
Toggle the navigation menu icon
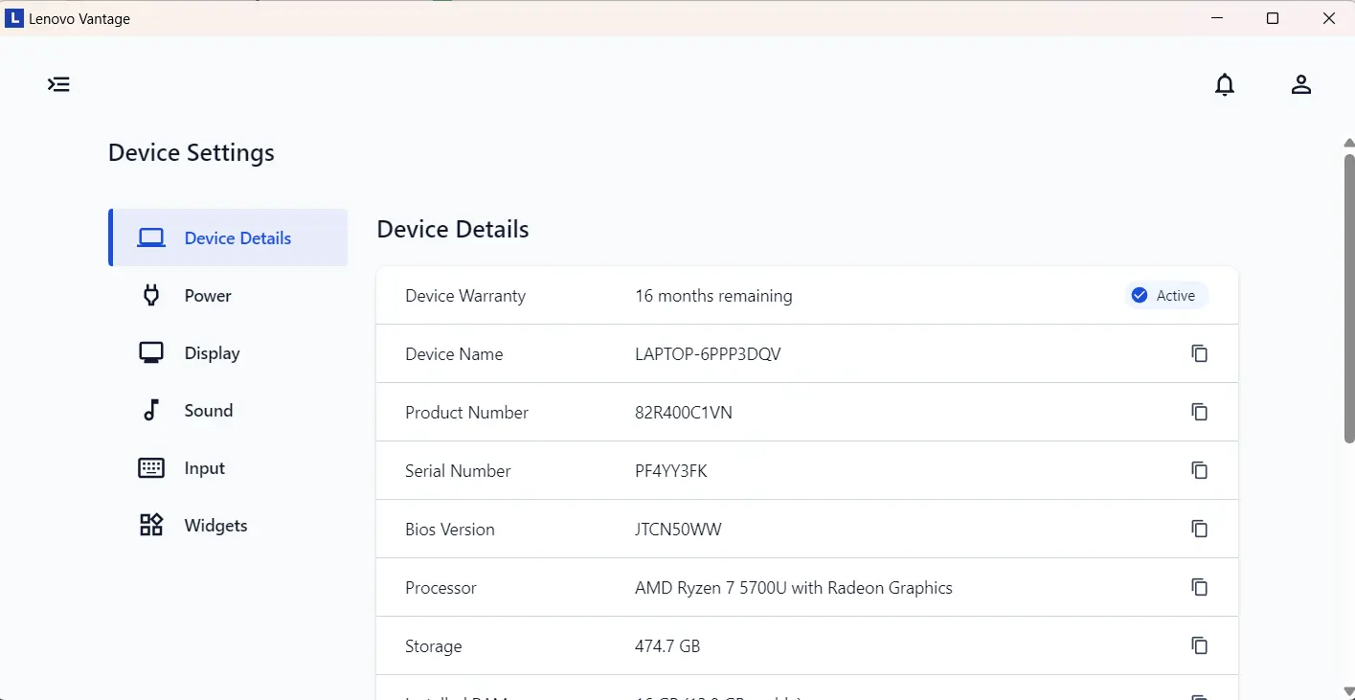(58, 84)
